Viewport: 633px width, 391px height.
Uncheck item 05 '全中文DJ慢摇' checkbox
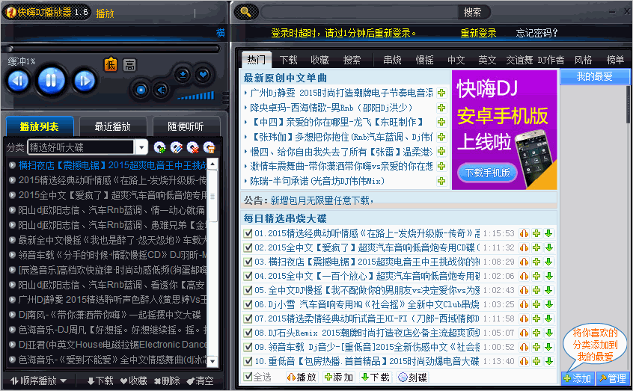point(248,290)
